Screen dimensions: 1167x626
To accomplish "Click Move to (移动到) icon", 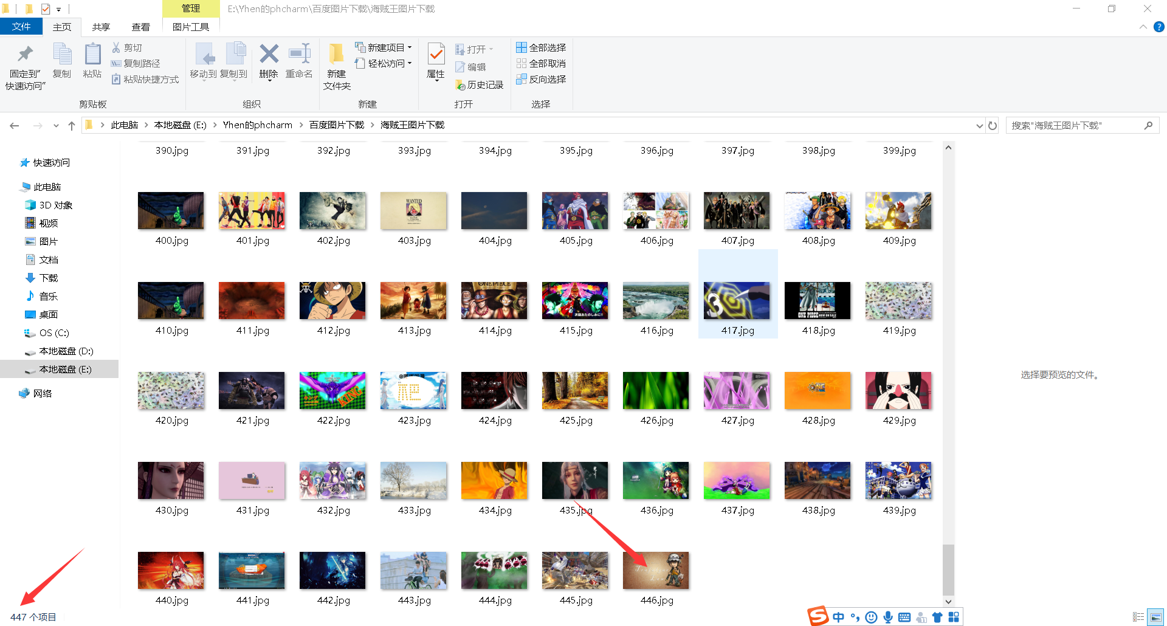I will (x=204, y=61).
